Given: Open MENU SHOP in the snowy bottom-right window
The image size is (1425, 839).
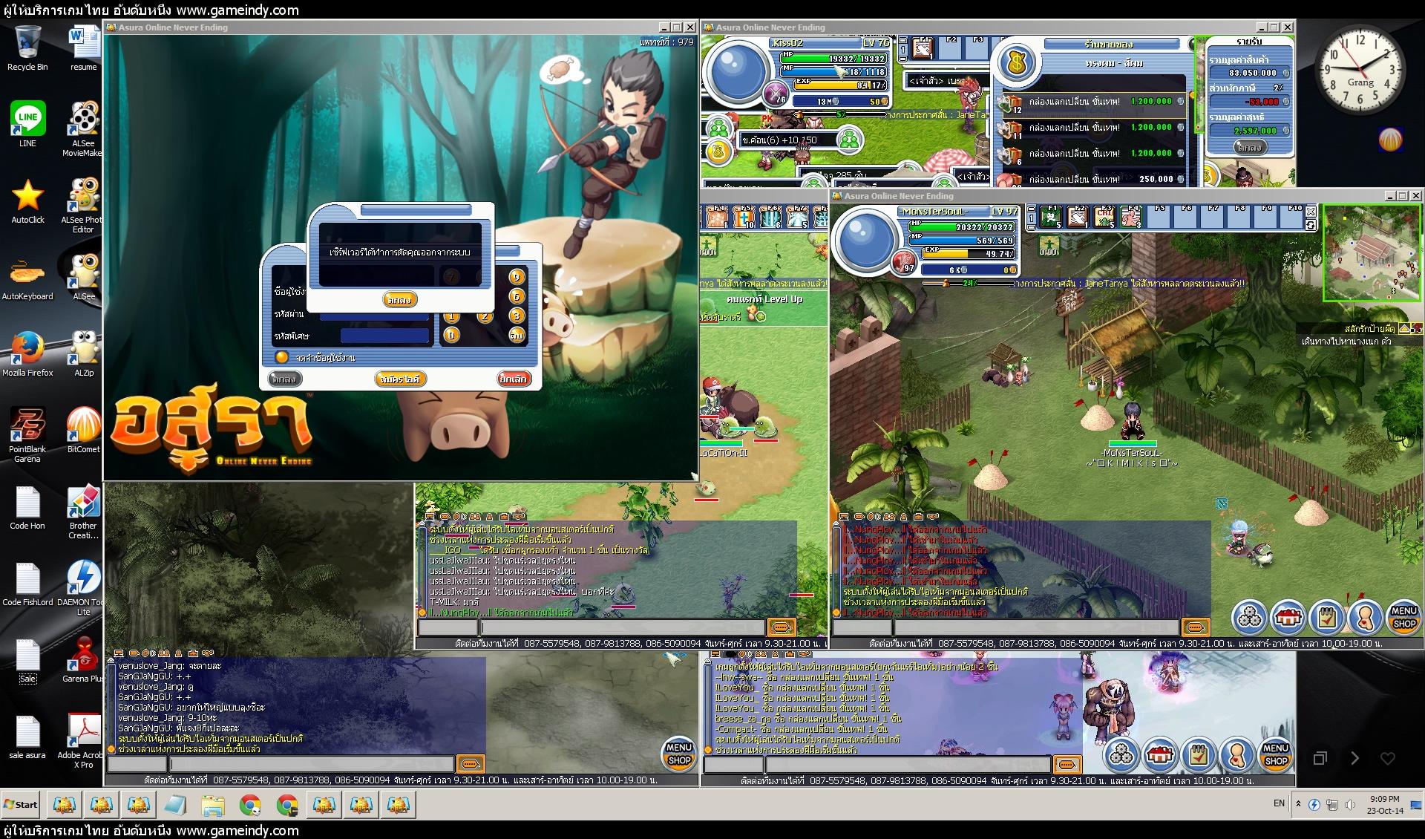Looking at the screenshot, I should [x=1275, y=755].
